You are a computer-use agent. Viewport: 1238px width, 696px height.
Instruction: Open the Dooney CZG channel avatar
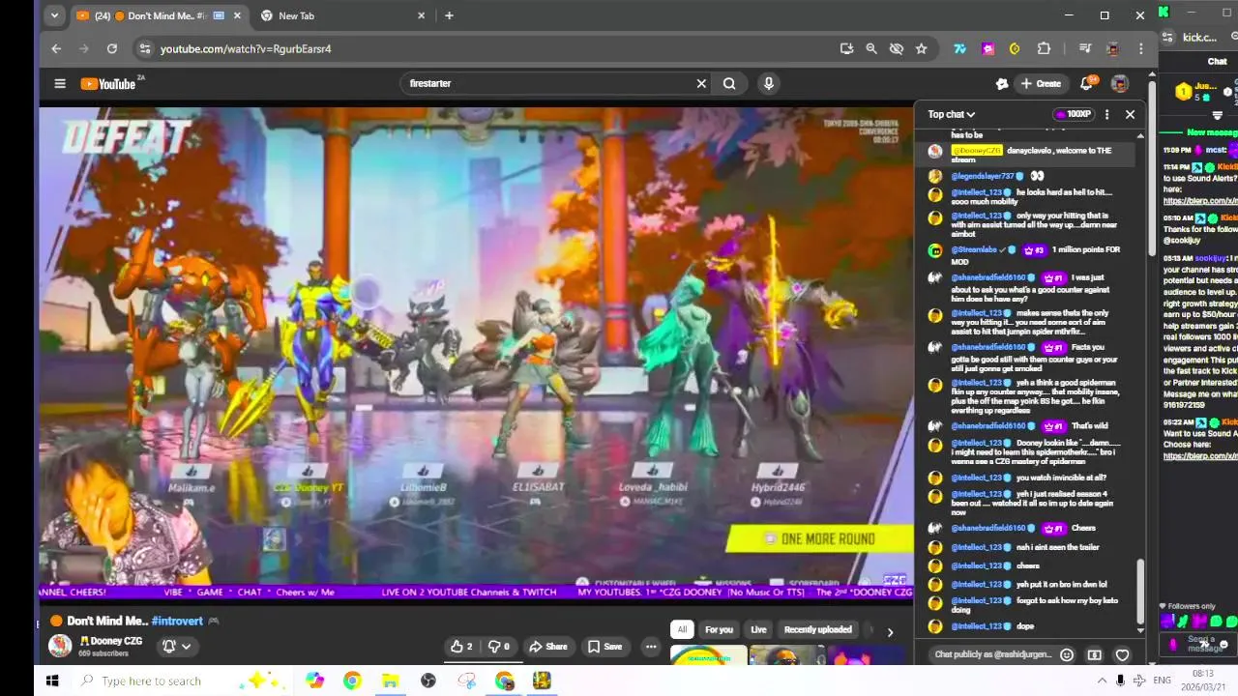[60, 646]
